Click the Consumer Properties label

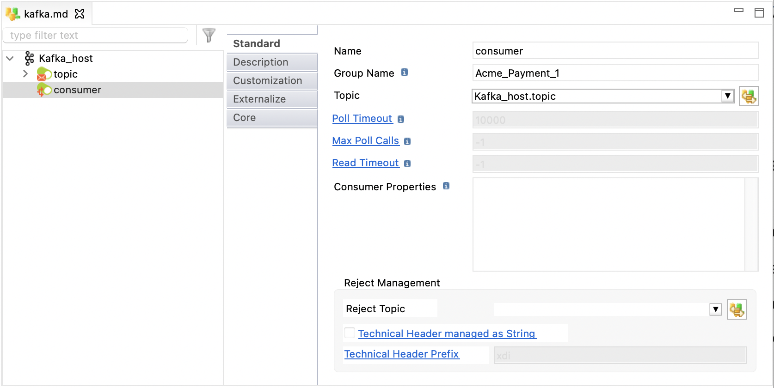click(x=385, y=187)
